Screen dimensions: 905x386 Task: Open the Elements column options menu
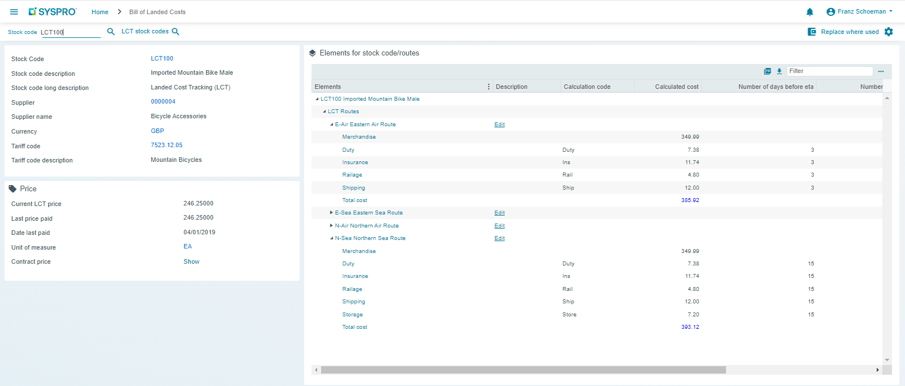coord(489,87)
